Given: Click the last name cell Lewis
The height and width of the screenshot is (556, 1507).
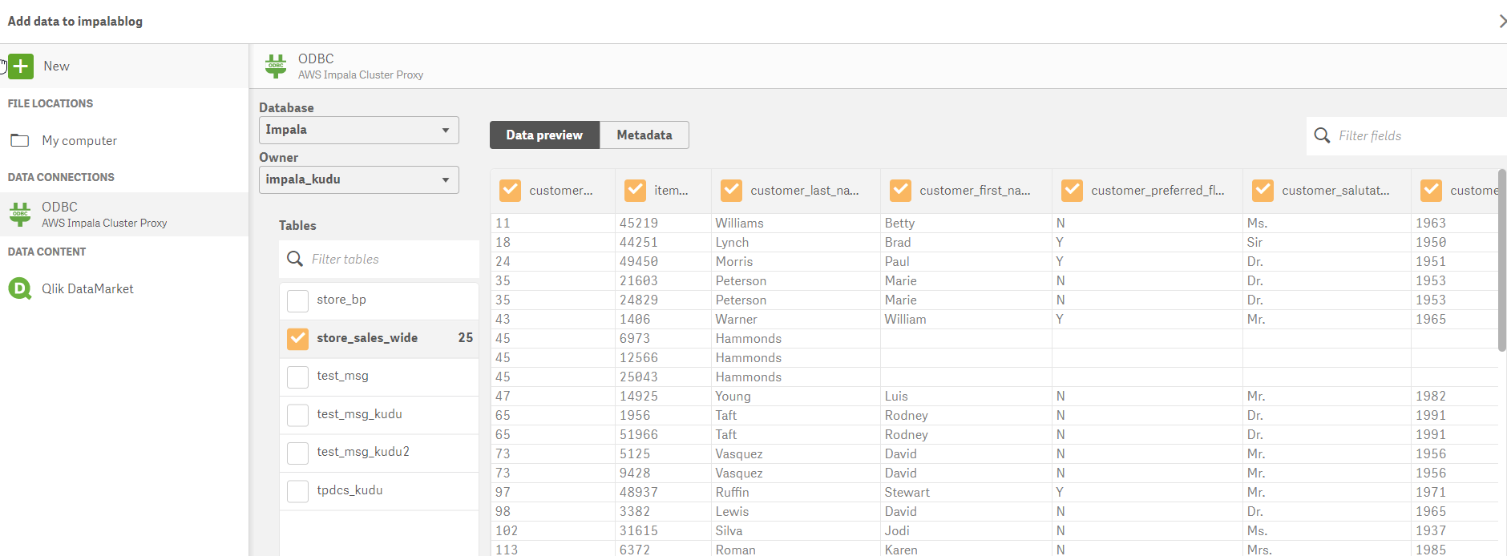Looking at the screenshot, I should [732, 512].
